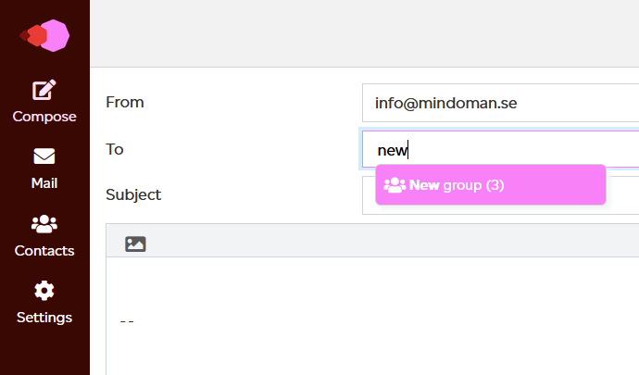Click the 'From' field label
639x375 pixels.
pos(125,102)
